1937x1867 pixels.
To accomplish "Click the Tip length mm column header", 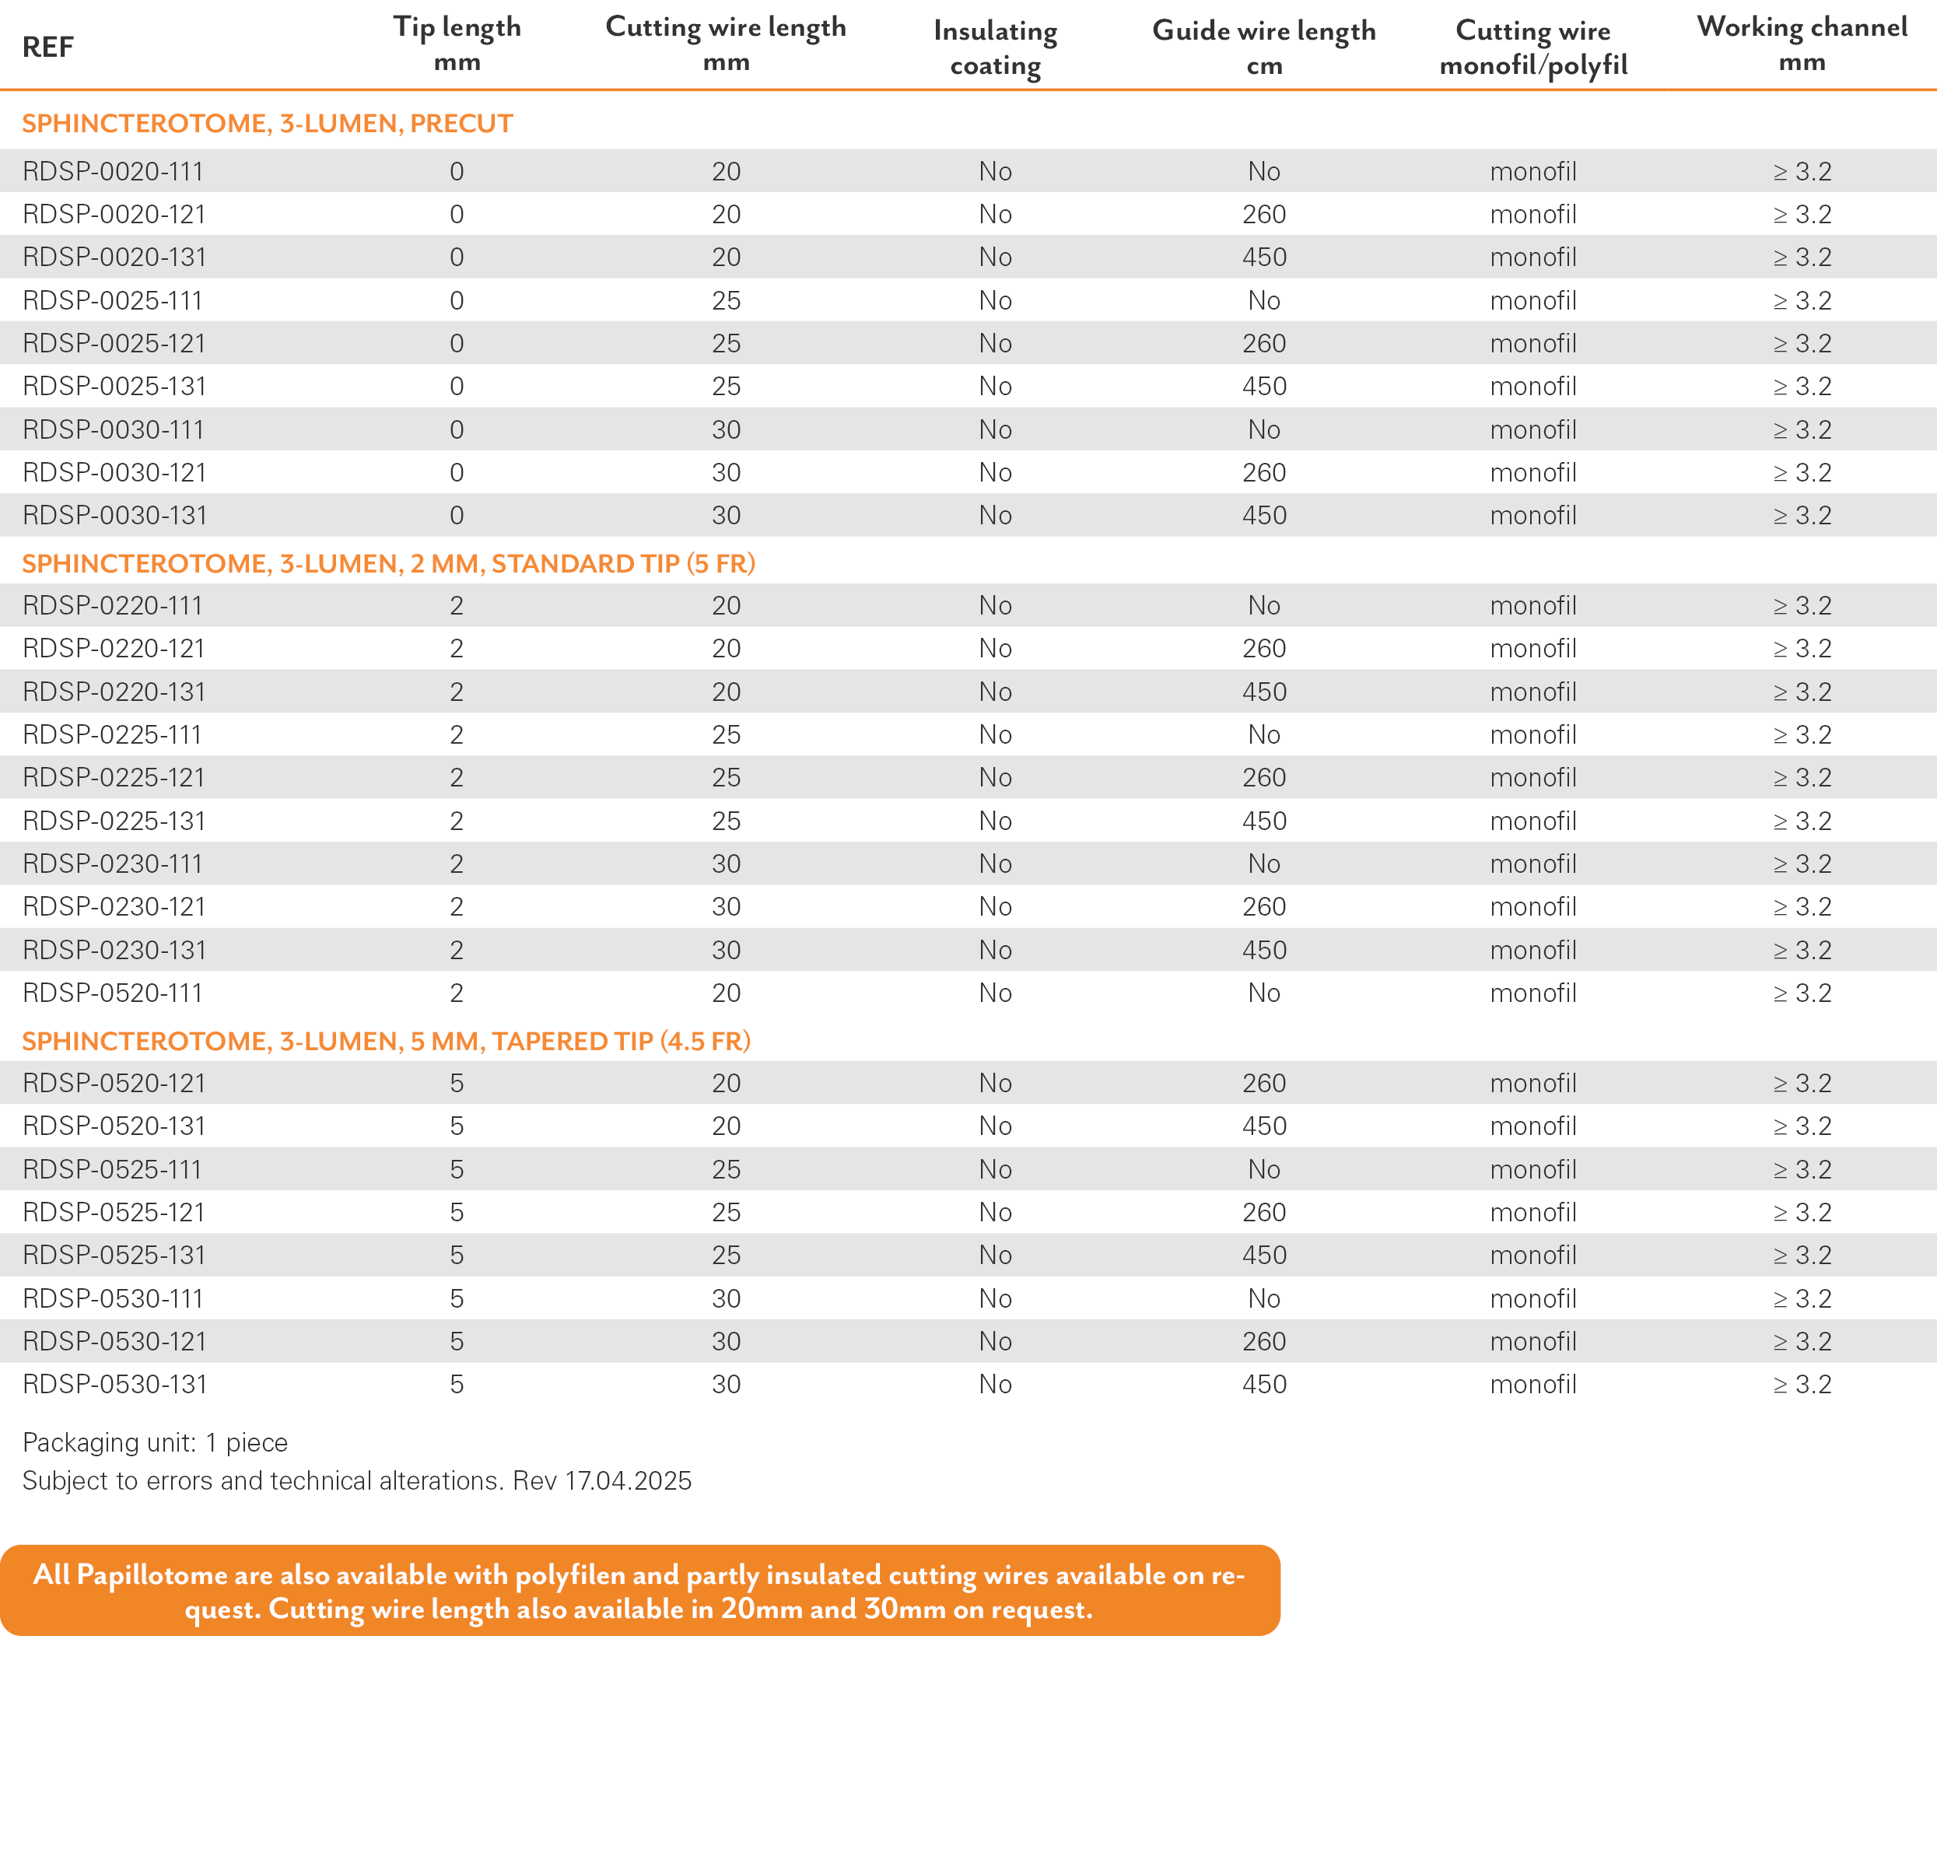I will click(x=457, y=44).
